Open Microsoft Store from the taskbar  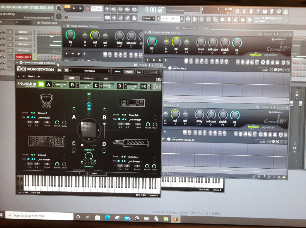pos(98,217)
